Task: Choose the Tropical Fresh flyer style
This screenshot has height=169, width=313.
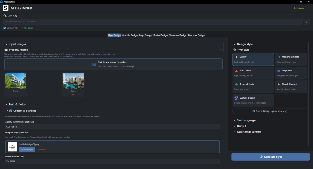Action: (253, 87)
